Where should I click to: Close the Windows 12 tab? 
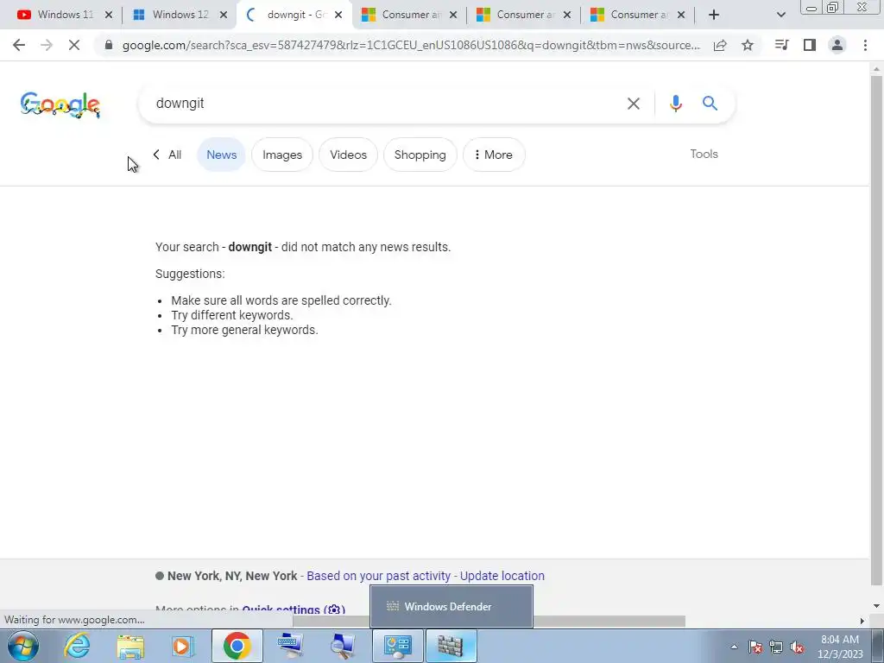pos(224,16)
